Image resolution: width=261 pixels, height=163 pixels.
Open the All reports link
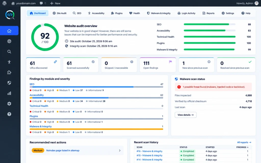[244, 142]
